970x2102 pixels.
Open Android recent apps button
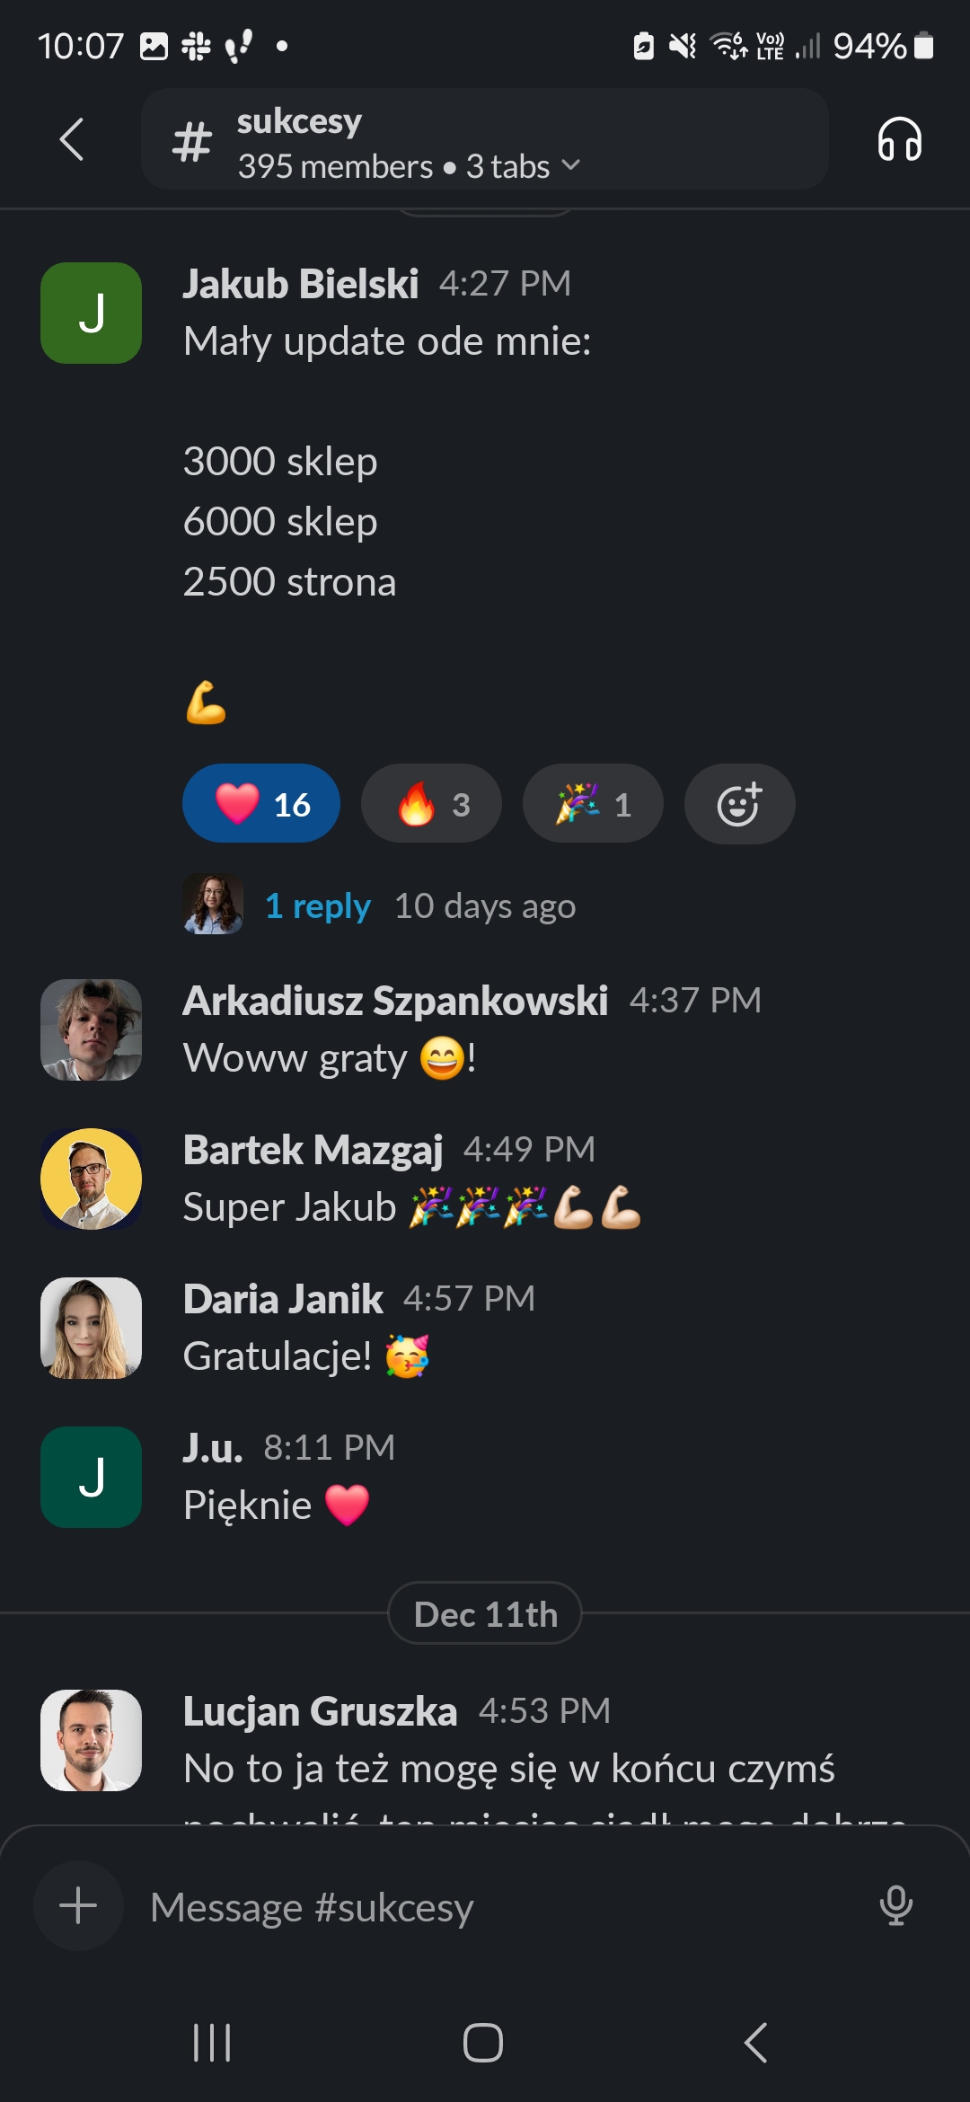point(212,2042)
